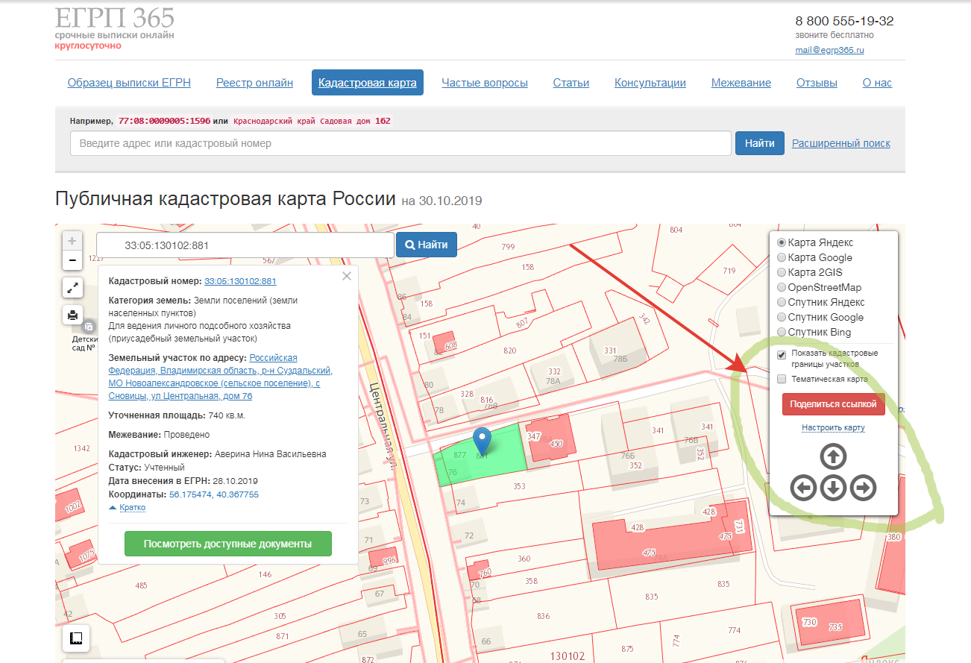
Task: Pan the map up with arrow
Action: (833, 456)
